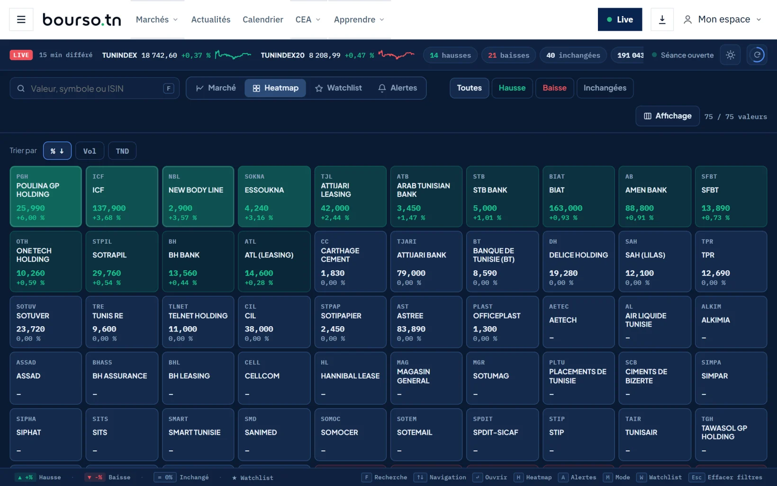Screen dimensions: 777x486
Task: Sort by TND
Action: [x=122, y=151]
